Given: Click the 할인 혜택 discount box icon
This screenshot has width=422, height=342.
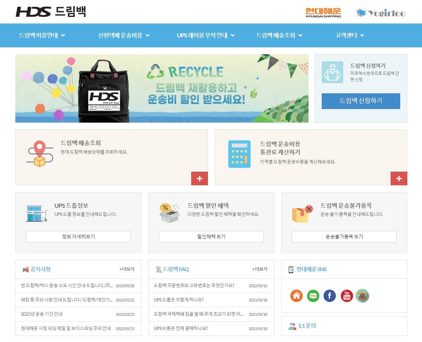Looking at the screenshot, I should [169, 213].
